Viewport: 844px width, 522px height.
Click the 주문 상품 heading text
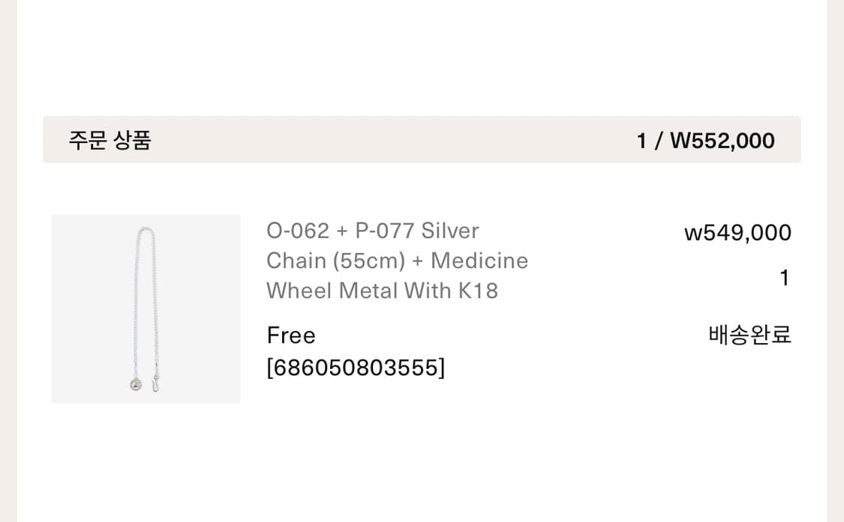[110, 140]
